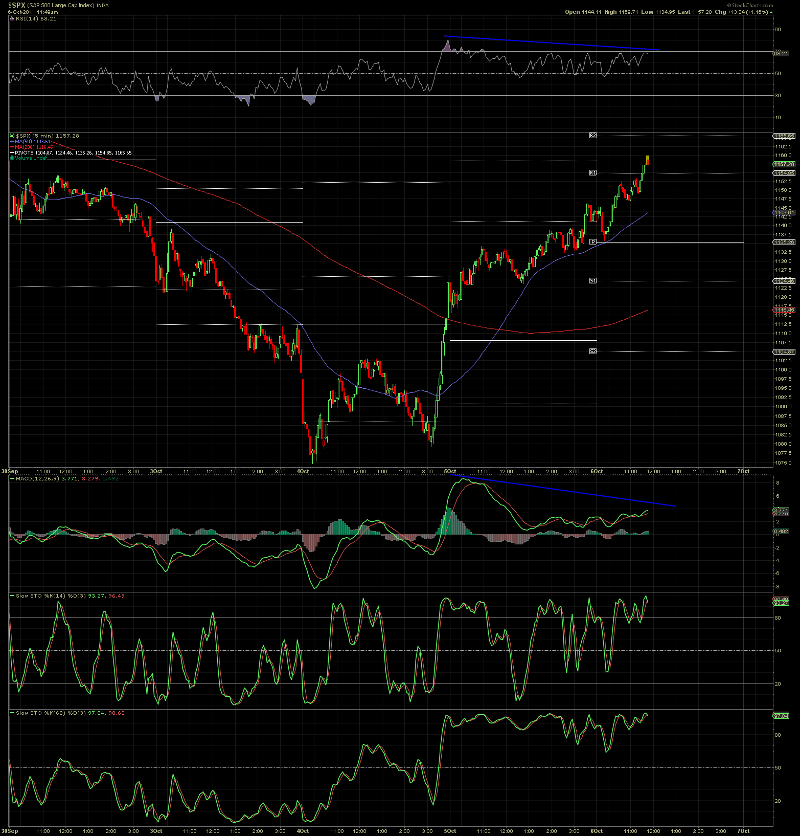Click the S2 pivot support marker
800x836 pixels.
tap(592, 351)
